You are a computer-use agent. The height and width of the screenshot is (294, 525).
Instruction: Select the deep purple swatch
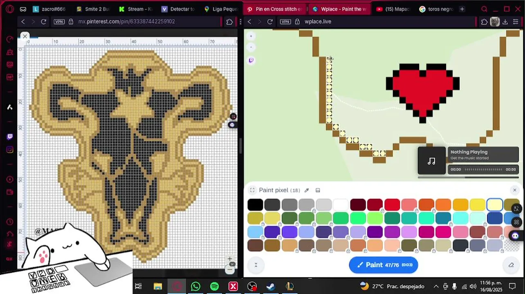point(375,232)
